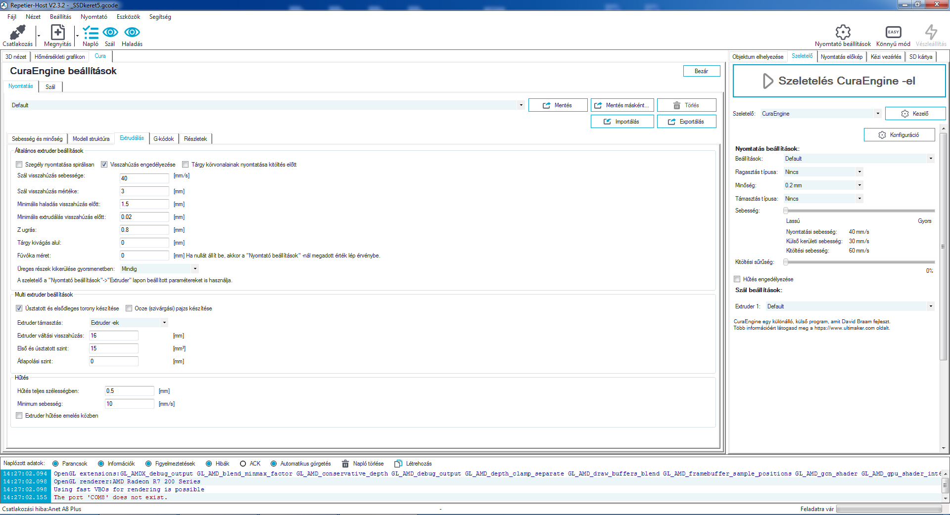Switch to Hőmérsékleti grafikon tab
The width and height of the screenshot is (950, 515).
60,57
